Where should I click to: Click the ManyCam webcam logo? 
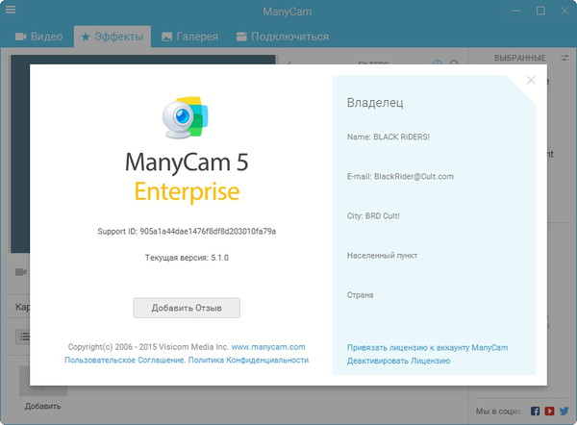(185, 117)
